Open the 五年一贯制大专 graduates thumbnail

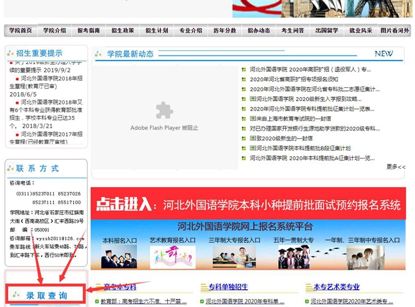coord(294,257)
